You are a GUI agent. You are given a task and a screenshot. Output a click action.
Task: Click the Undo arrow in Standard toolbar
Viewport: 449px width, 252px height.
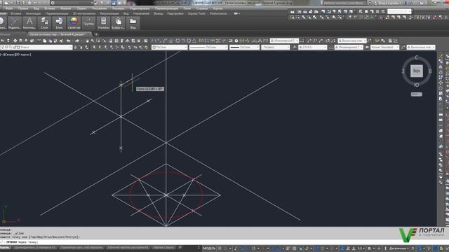point(69,41)
